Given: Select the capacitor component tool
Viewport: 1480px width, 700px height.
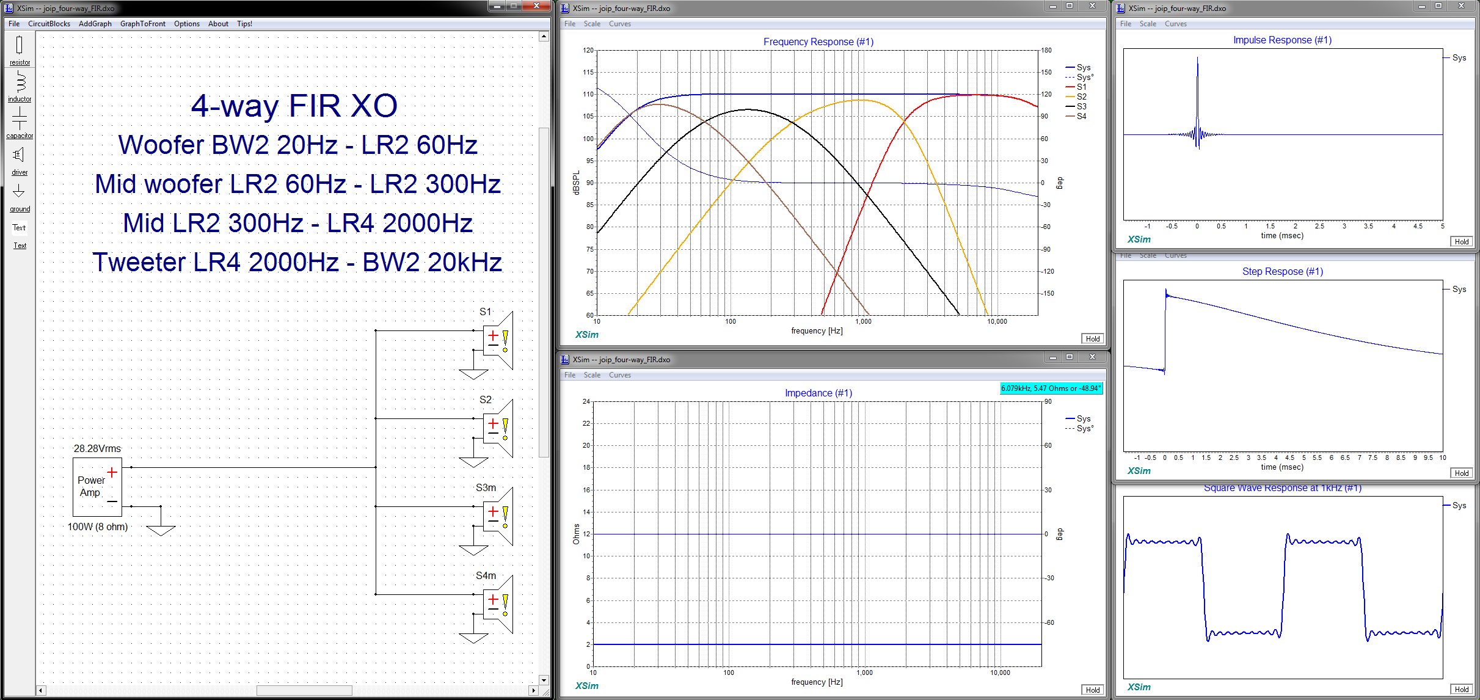Looking at the screenshot, I should 20,123.
